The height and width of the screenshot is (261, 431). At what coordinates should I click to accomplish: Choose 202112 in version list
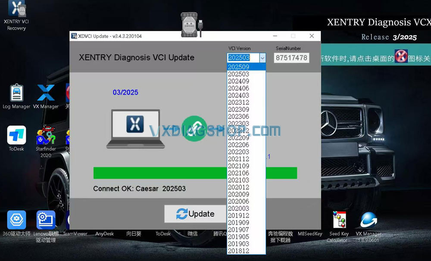pyautogui.click(x=246, y=159)
